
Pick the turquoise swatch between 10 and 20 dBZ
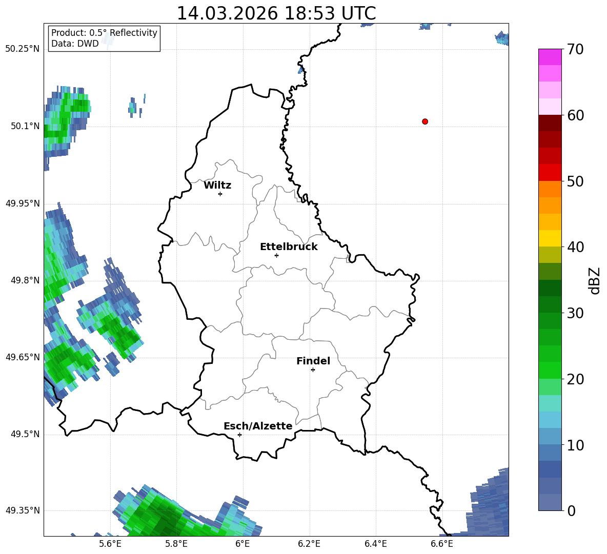(x=550, y=403)
